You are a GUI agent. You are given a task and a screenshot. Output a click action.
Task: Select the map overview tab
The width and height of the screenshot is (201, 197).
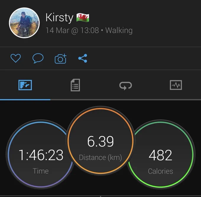[x=25, y=85]
